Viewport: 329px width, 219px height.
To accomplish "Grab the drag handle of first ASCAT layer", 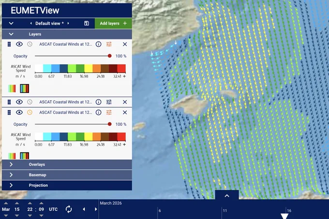I will coord(9,44).
